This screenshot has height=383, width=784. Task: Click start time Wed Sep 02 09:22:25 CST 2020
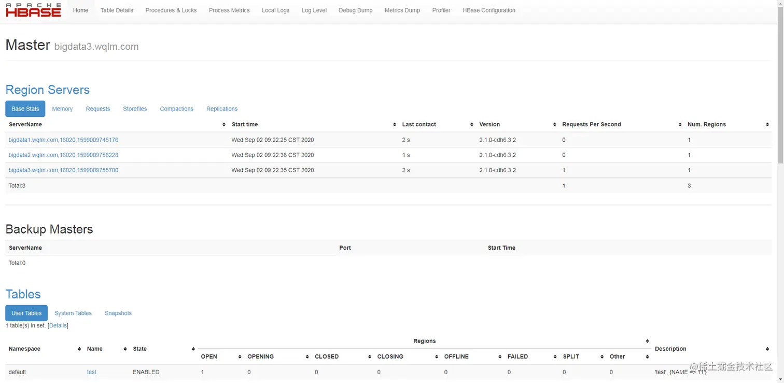(273, 140)
